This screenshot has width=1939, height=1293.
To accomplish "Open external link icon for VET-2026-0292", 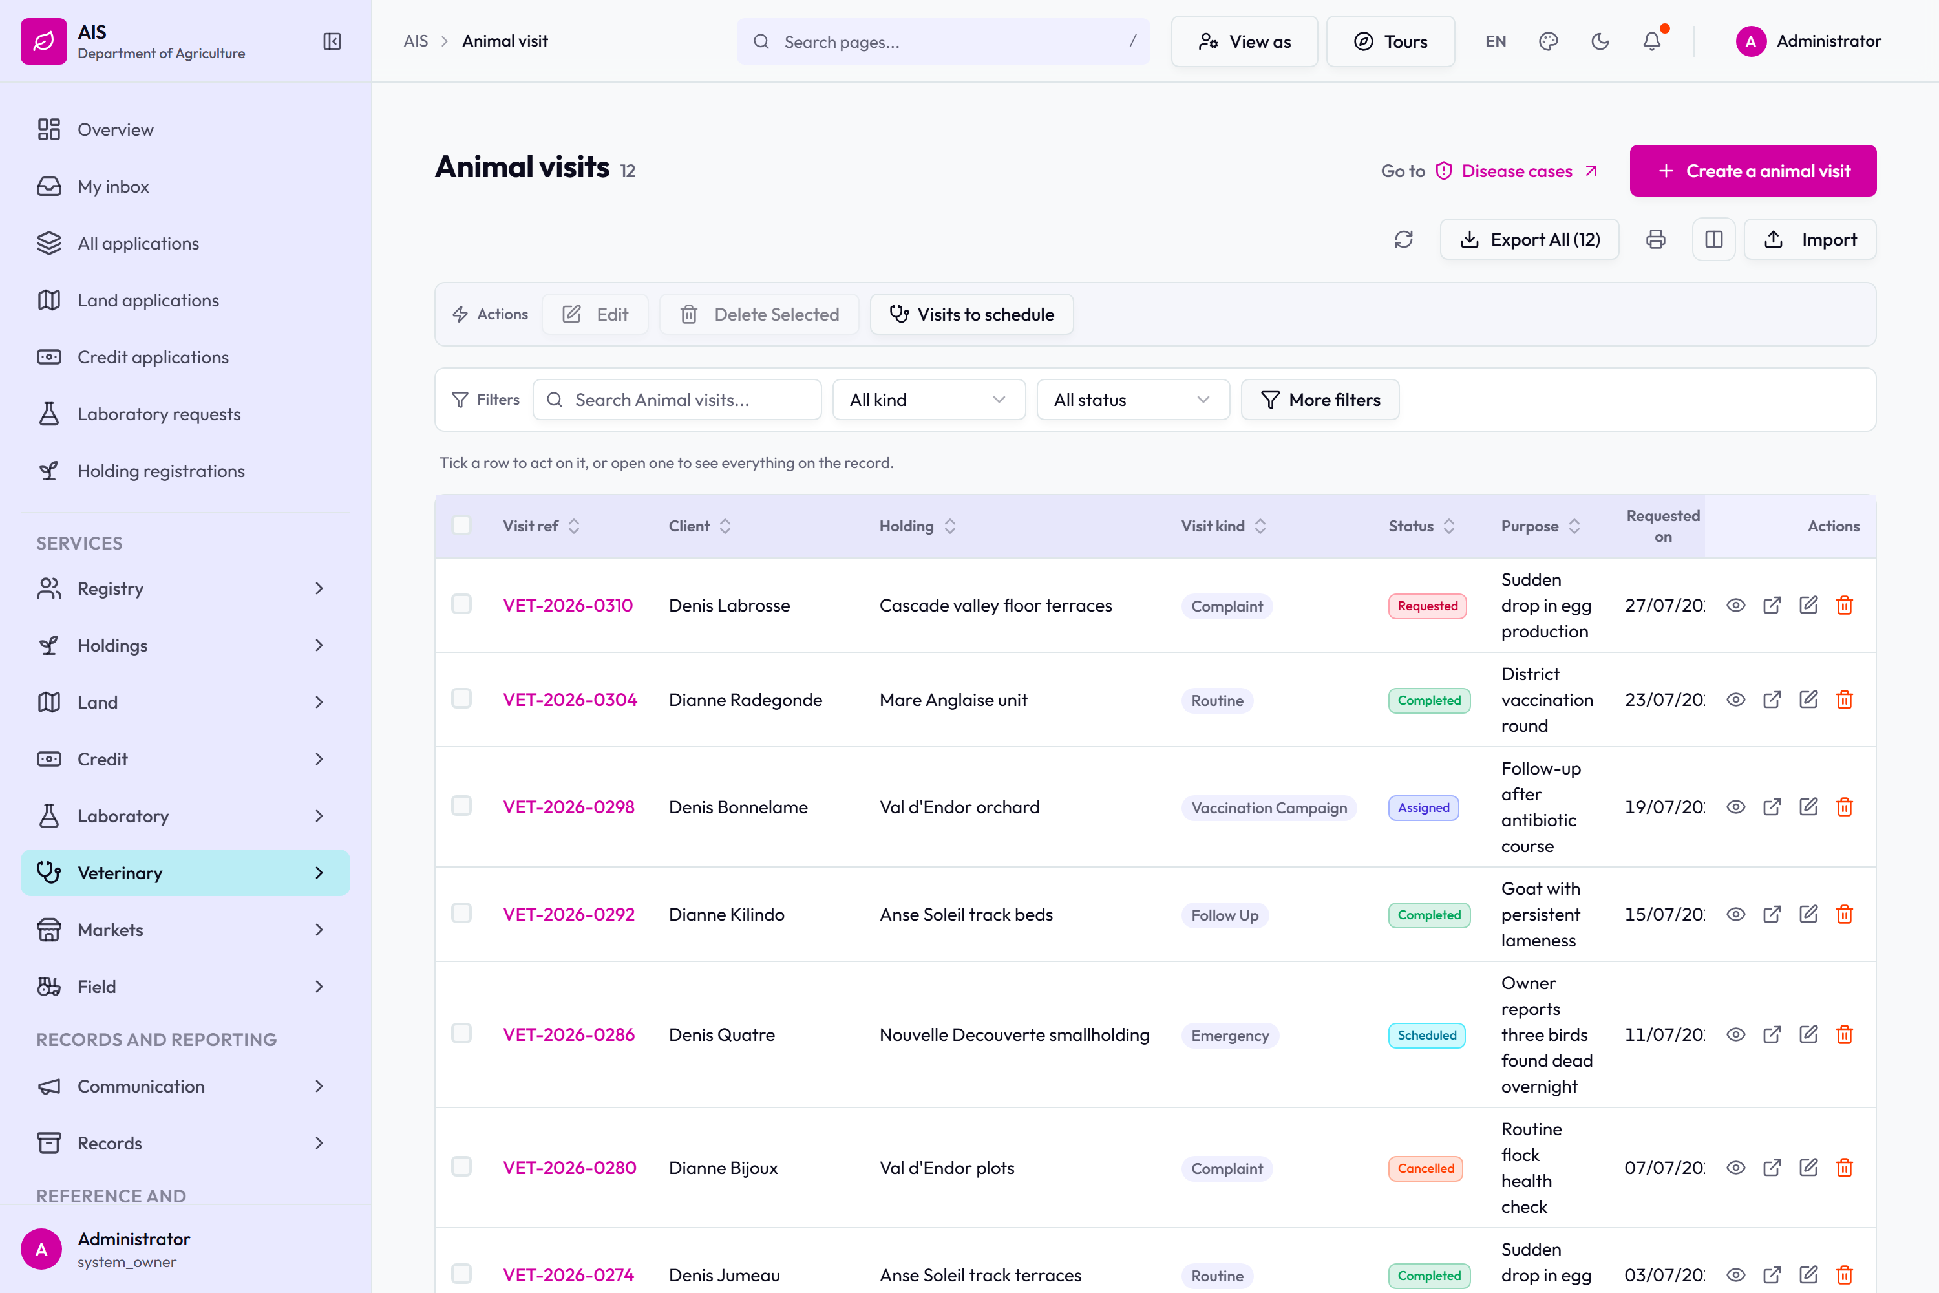I will [x=1772, y=914].
